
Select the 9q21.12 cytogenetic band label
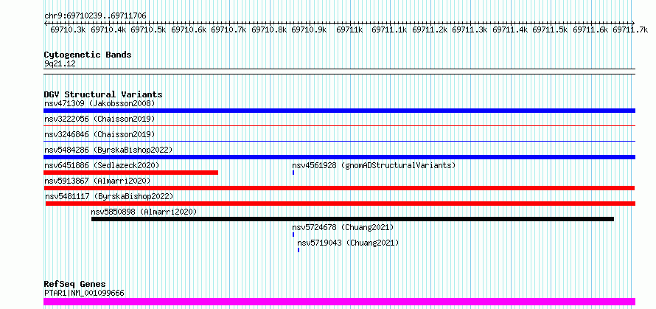[x=60, y=63]
